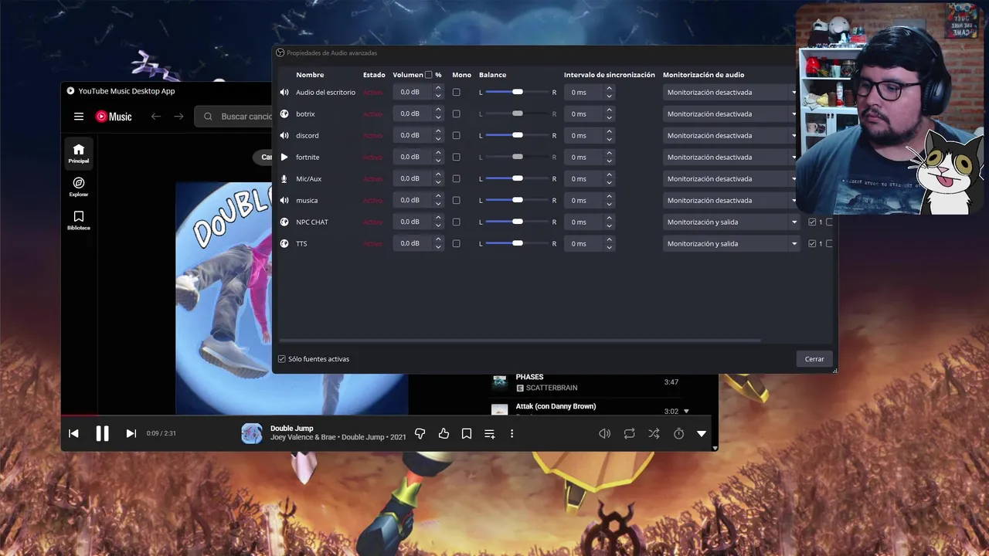Click the YouTube Music logo
This screenshot has width=989, height=556.
click(114, 117)
